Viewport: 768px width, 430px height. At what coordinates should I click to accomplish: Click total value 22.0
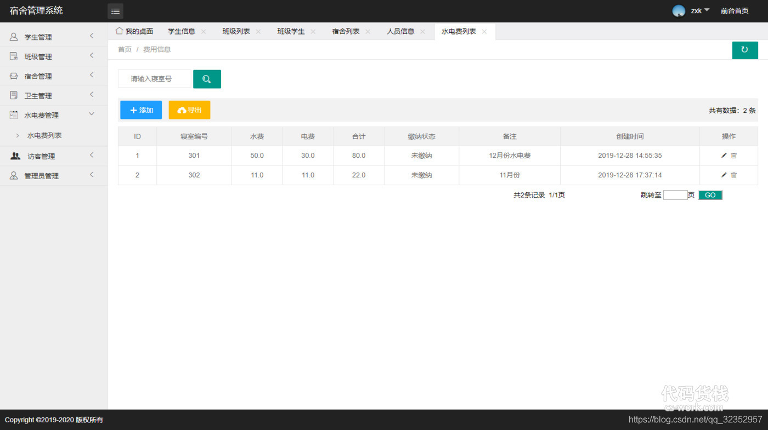[359, 175]
